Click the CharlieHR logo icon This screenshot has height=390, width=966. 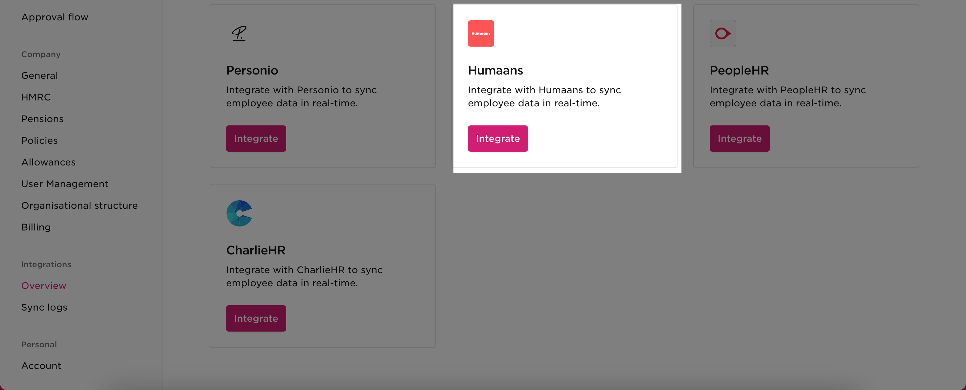pos(239,213)
